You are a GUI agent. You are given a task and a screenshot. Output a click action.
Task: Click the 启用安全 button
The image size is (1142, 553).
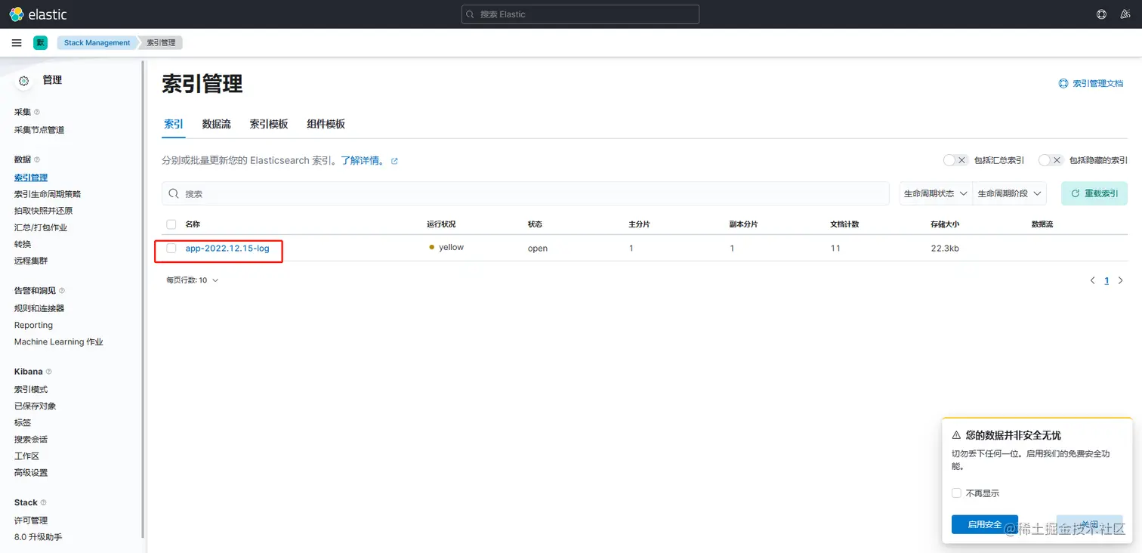985,525
